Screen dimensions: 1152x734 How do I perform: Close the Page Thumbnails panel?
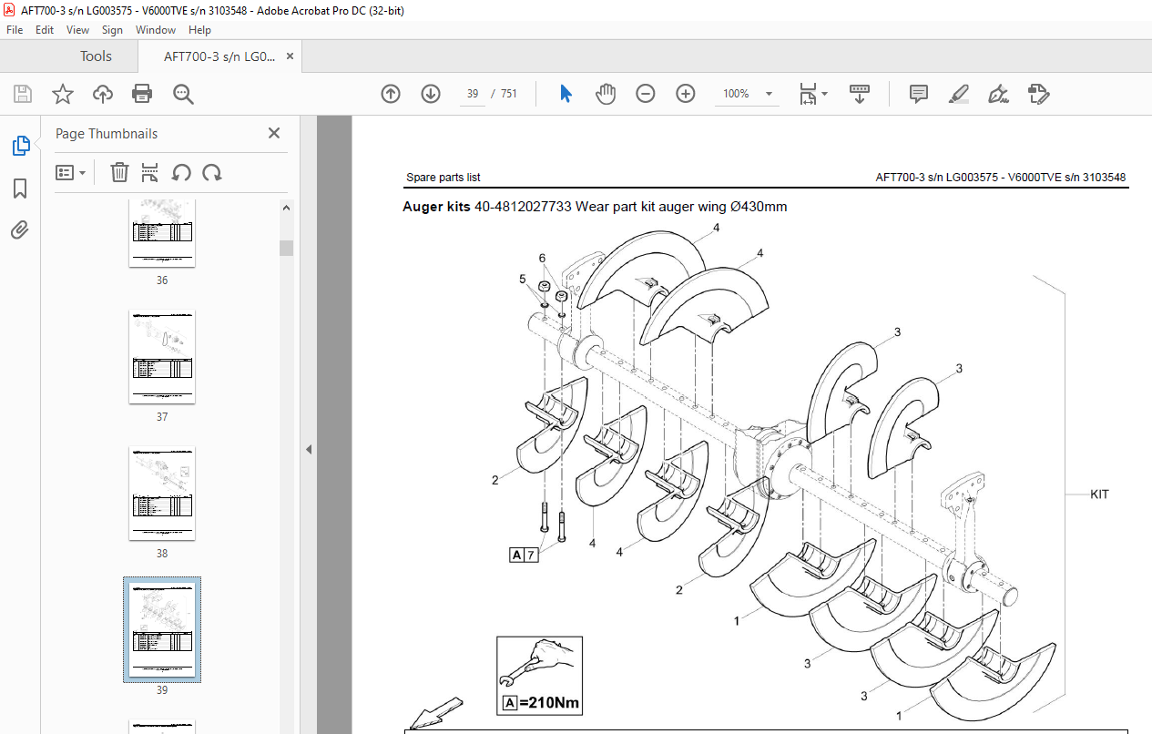[x=274, y=133]
